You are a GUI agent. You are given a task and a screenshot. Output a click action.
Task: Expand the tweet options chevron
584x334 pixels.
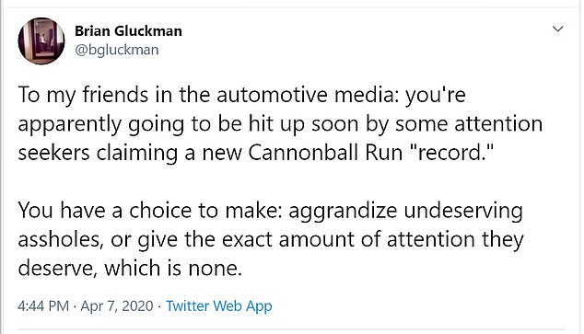point(557,29)
